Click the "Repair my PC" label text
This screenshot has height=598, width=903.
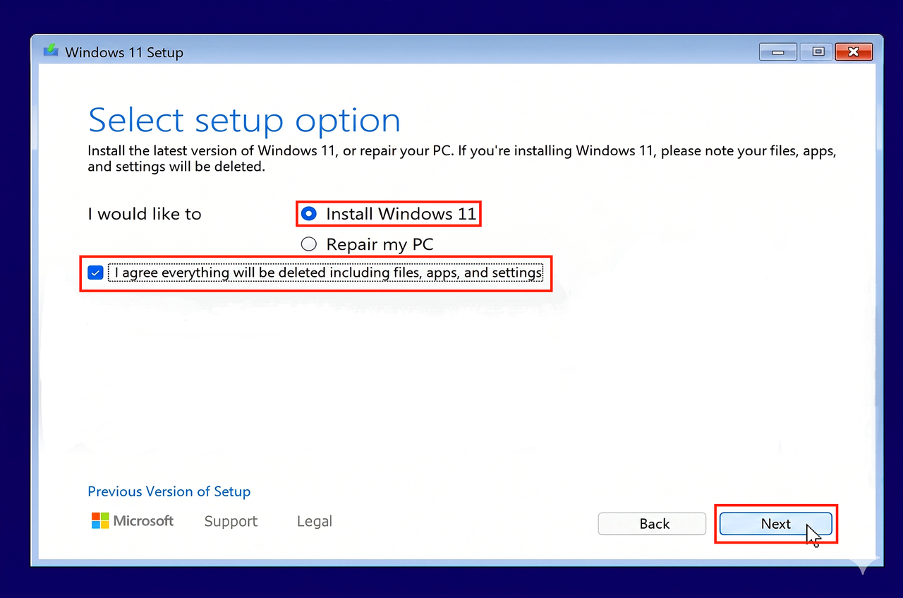click(x=380, y=245)
